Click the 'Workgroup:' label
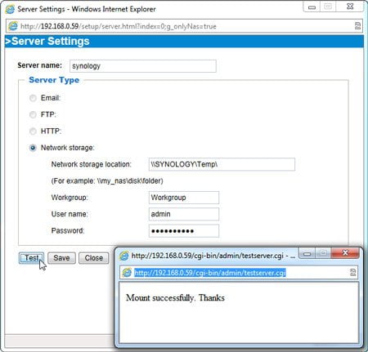This screenshot has width=368, height=352. [70, 198]
